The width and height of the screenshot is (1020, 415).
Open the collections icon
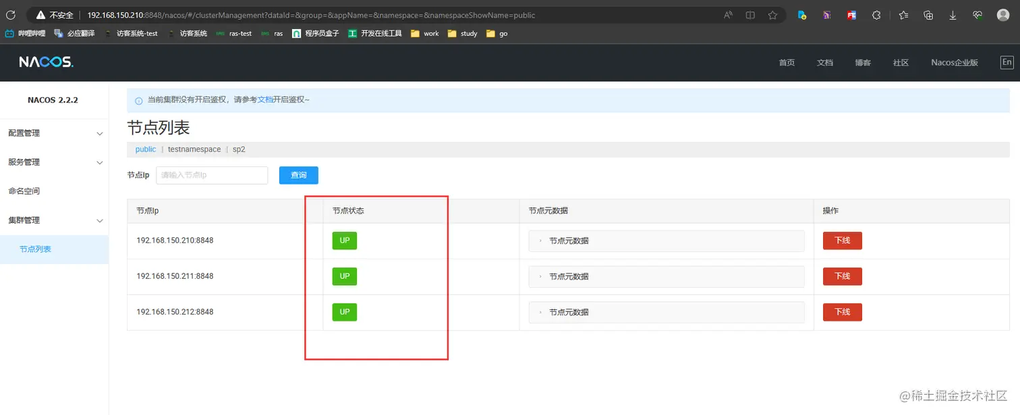click(x=928, y=15)
